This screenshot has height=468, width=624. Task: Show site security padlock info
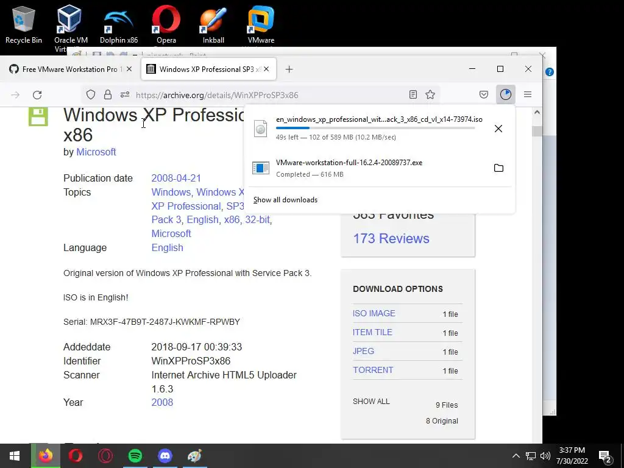coord(107,94)
